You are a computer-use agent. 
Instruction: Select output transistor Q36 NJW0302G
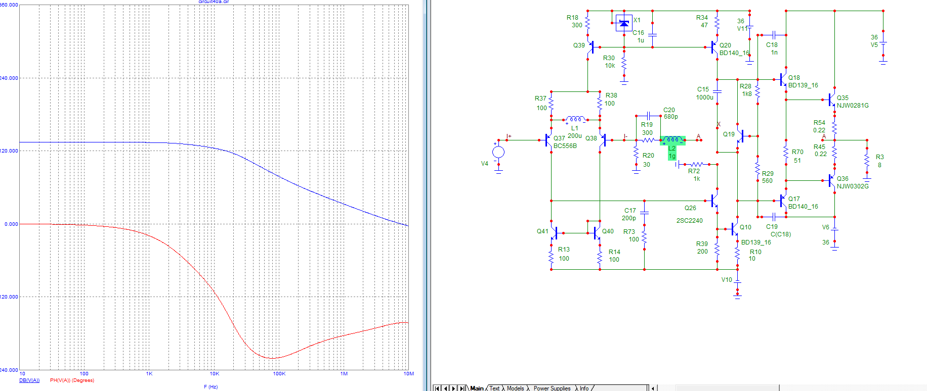pos(831,180)
